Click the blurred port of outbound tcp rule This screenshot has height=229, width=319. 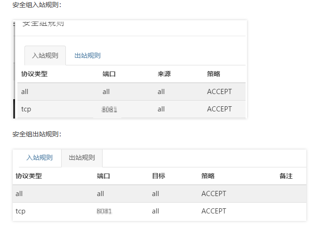[104, 211]
